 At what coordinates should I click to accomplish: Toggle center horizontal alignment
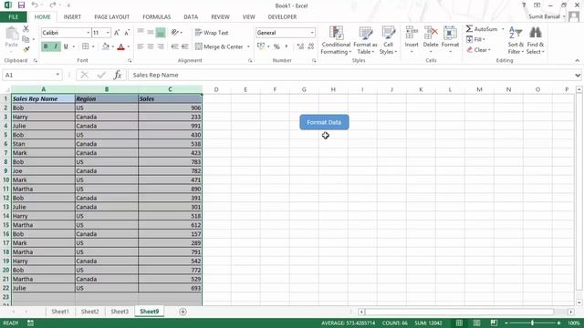(x=151, y=46)
